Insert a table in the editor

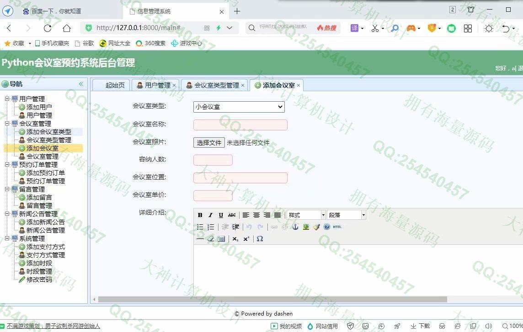point(221,239)
